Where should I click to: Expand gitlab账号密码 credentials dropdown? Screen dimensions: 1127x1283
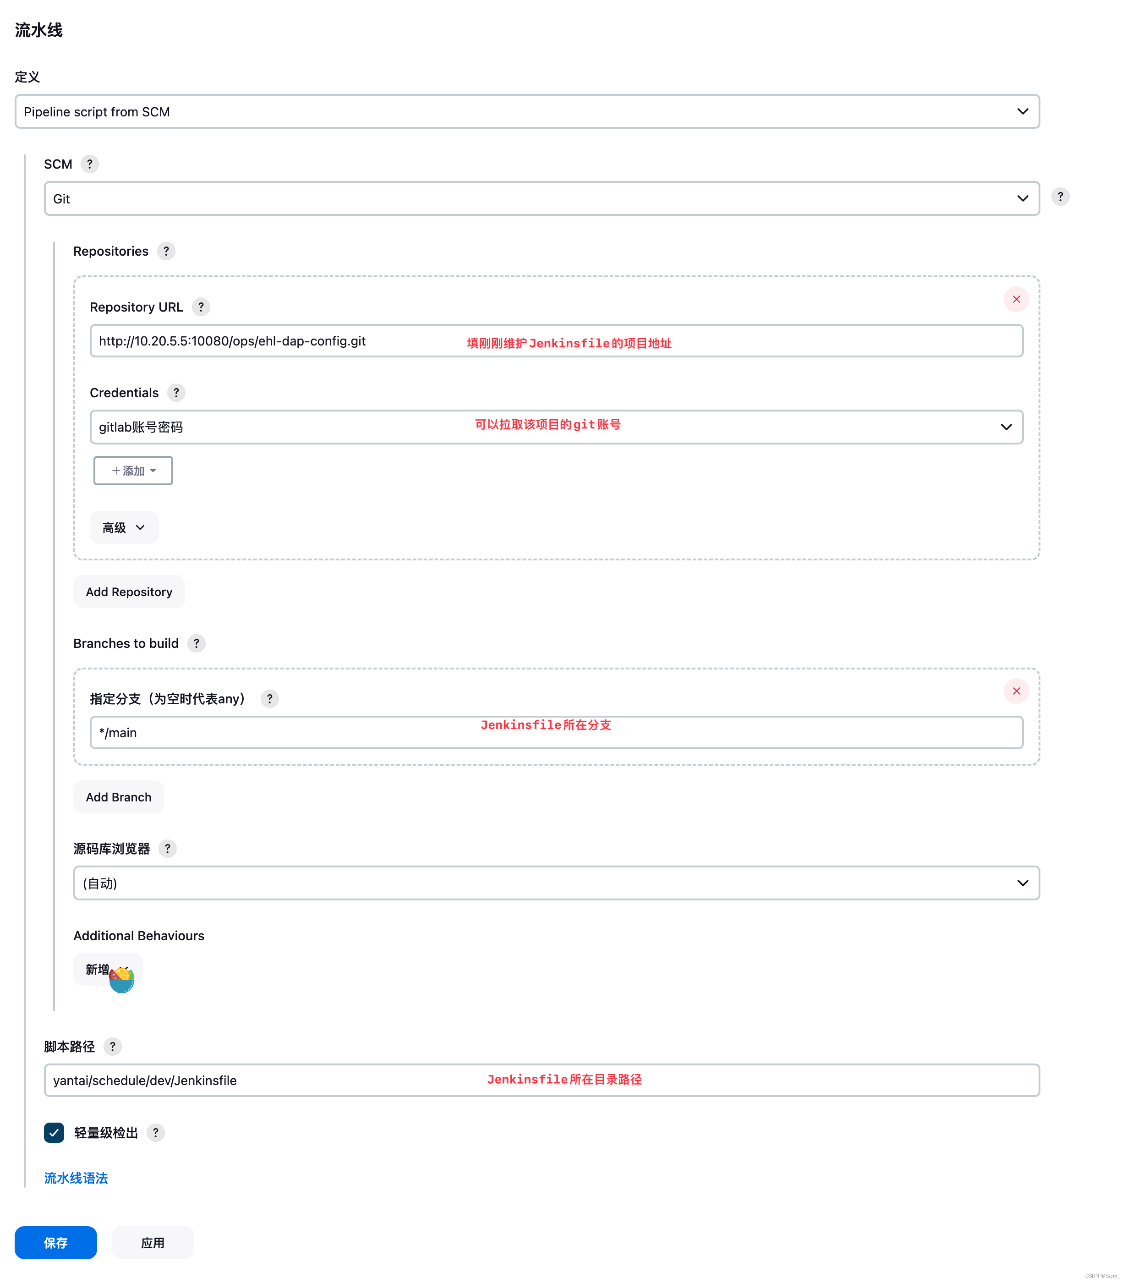(556, 428)
